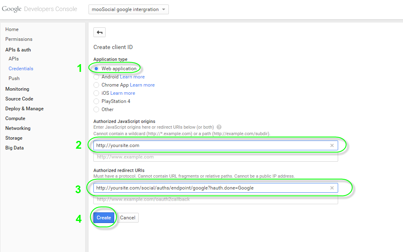Click the Create button
The image size is (403, 252).
[x=104, y=218]
